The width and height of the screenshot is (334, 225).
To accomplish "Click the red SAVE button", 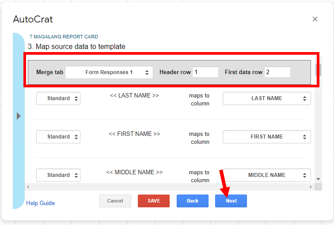I will coord(154,201).
